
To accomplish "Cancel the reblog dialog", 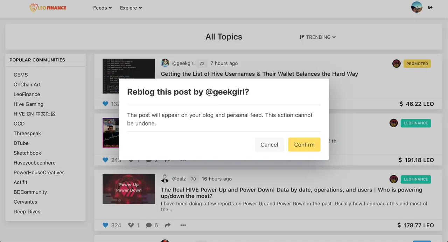I will click(269, 145).
